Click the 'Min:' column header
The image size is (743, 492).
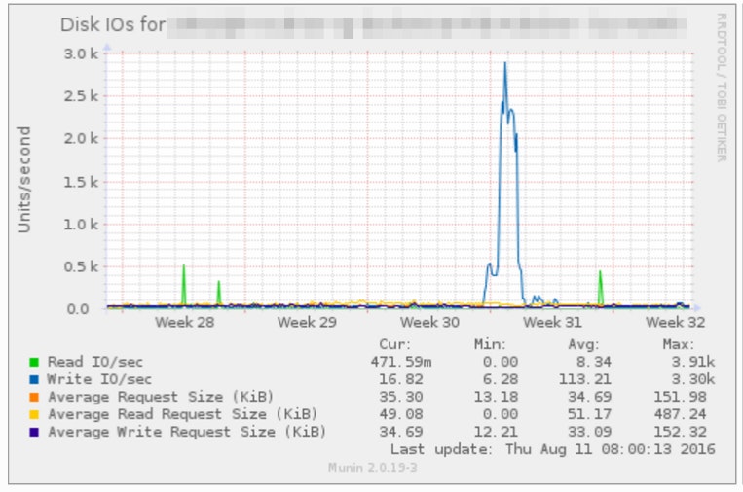point(490,344)
